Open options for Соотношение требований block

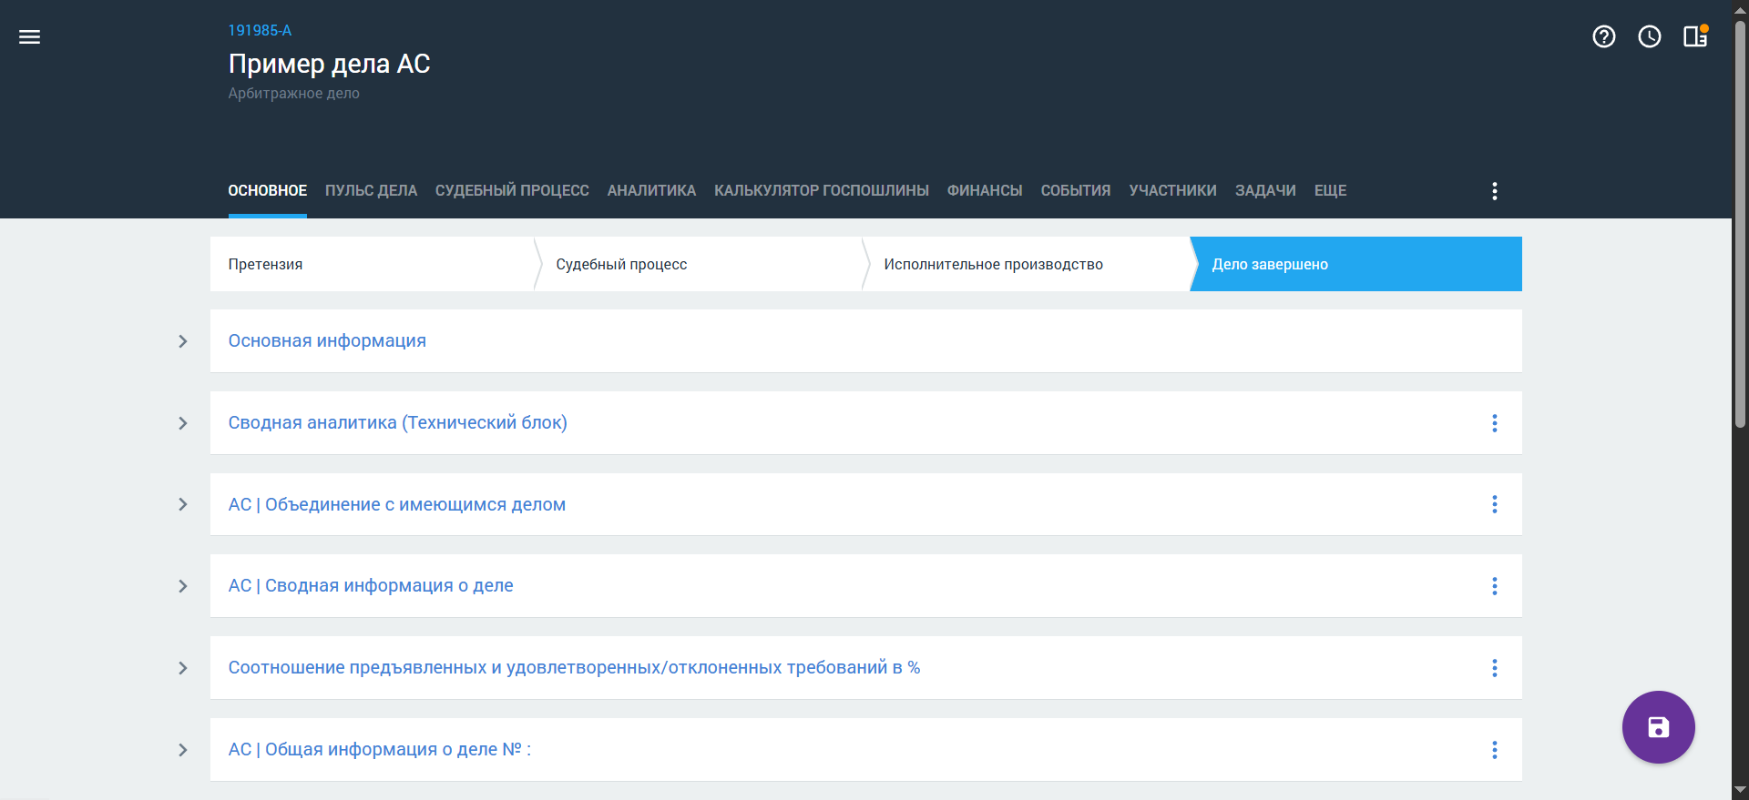click(x=1494, y=668)
